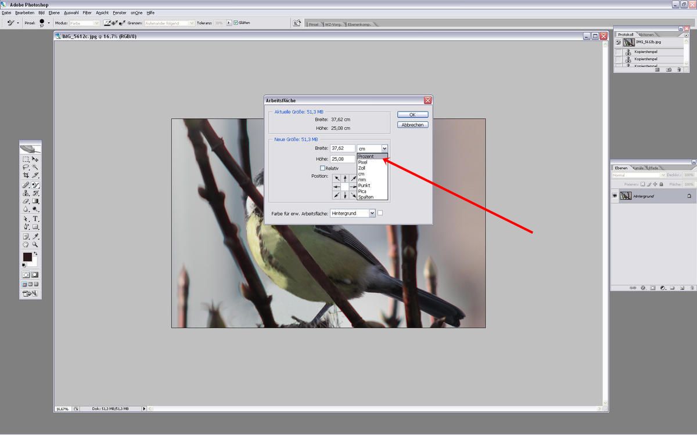697x435 pixels.
Task: Select the History Brush tool
Action: [35, 193]
